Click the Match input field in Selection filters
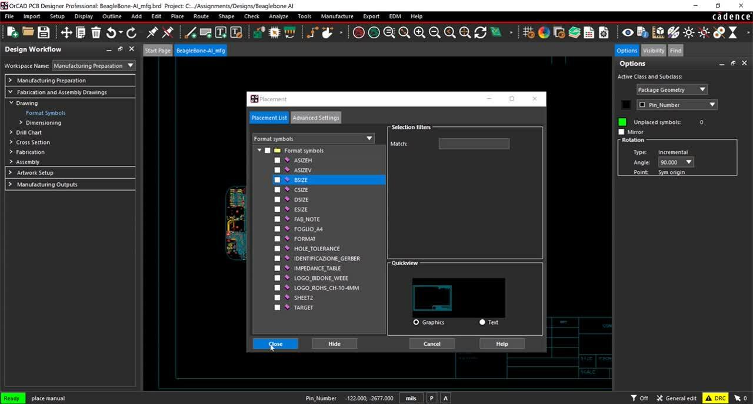 pyautogui.click(x=474, y=143)
